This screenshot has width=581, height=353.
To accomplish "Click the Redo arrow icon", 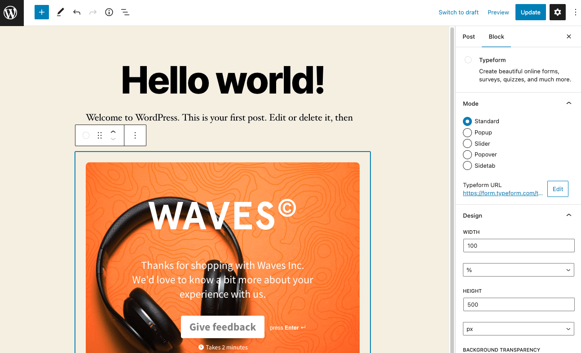I will (x=93, y=13).
